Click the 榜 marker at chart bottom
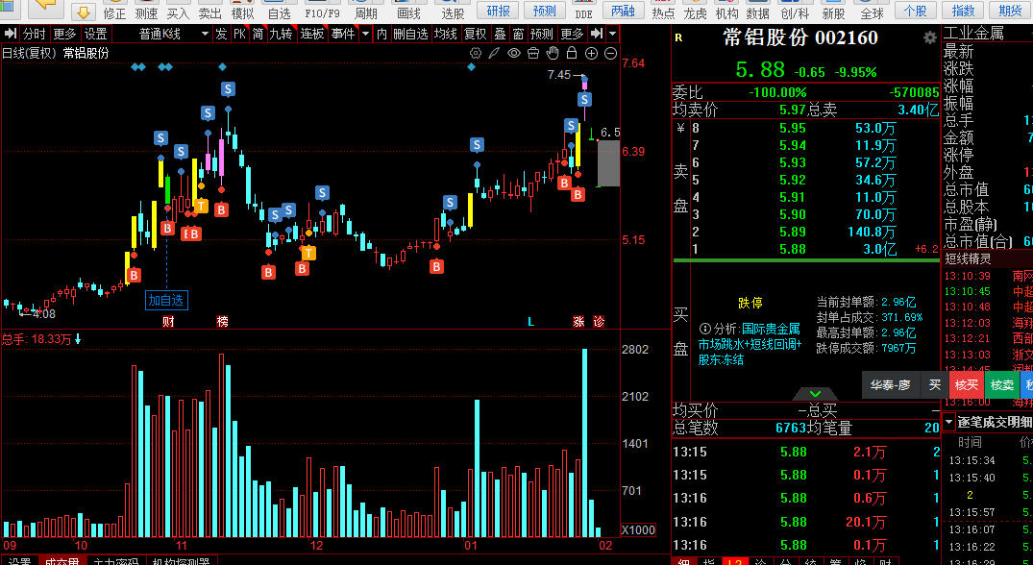The image size is (1033, 565). coord(222,321)
